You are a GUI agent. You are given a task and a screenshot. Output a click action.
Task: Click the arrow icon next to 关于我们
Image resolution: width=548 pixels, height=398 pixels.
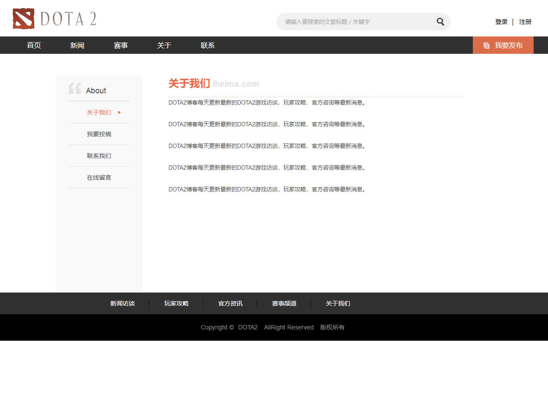coord(120,112)
